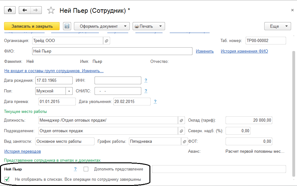Expand the Пол dropdown list
Viewport: 297px width, 186px height.
click(69, 91)
